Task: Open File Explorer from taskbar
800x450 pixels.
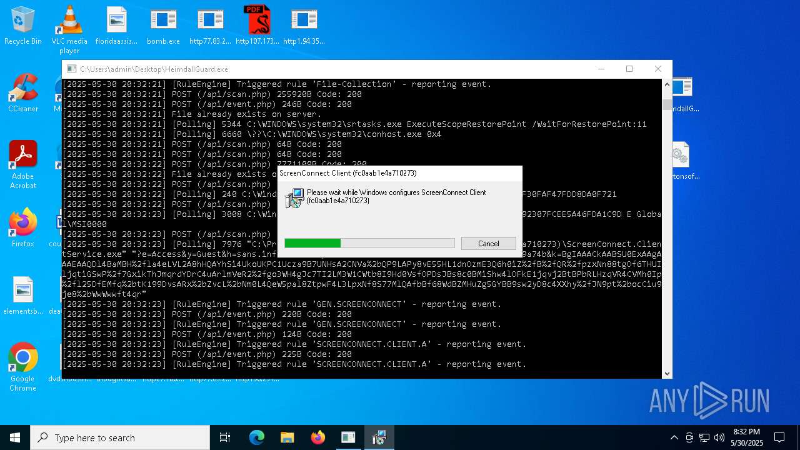Action: point(287,437)
